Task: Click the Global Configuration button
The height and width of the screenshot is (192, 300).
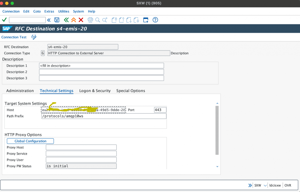Action: pyautogui.click(x=30, y=141)
